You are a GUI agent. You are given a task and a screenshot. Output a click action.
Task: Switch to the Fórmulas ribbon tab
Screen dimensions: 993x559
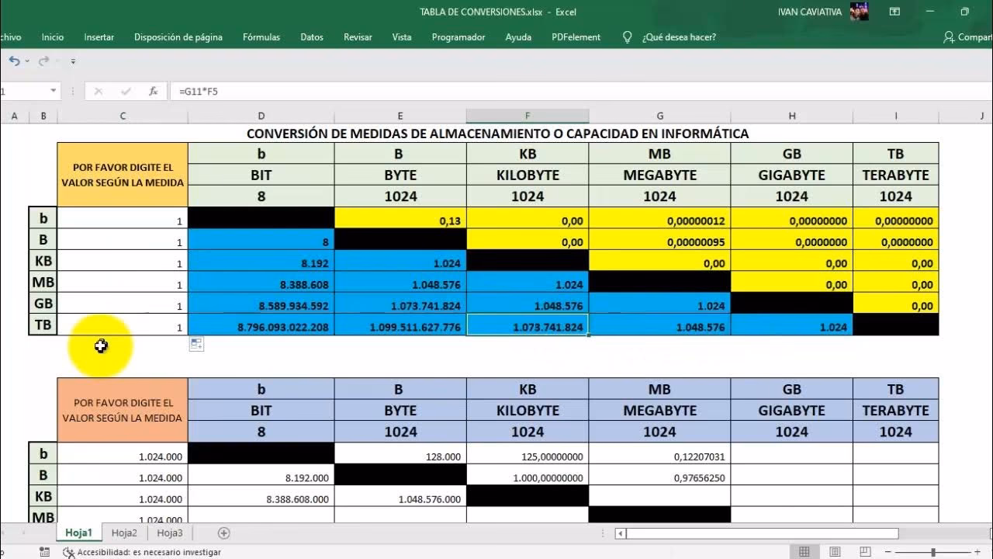pos(261,36)
